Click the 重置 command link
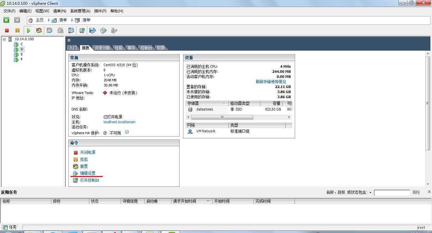432x233 pixels. [x=84, y=166]
